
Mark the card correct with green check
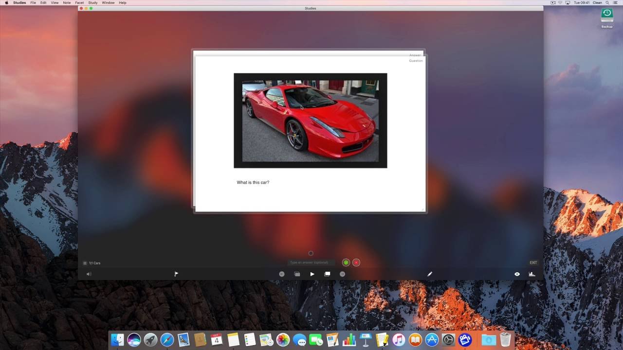(x=346, y=262)
